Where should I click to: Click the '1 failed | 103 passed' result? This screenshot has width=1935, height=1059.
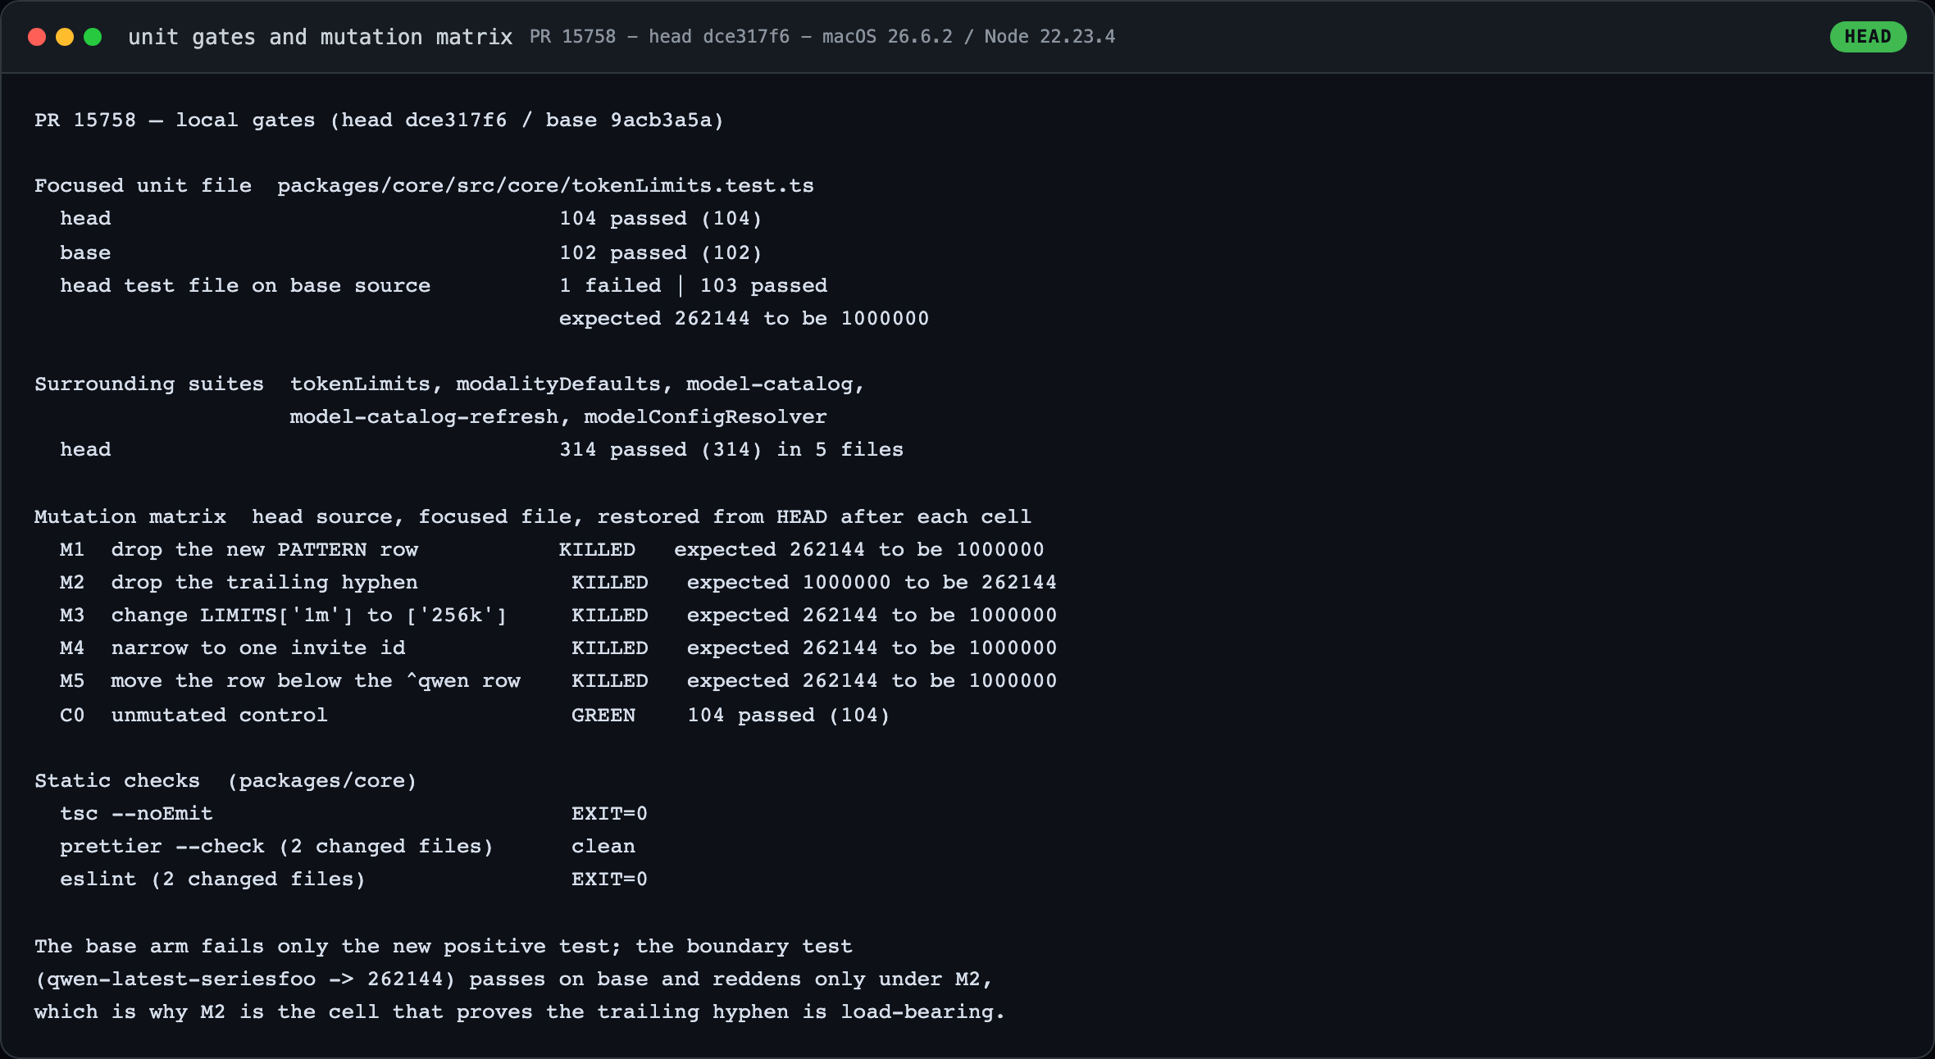(693, 285)
